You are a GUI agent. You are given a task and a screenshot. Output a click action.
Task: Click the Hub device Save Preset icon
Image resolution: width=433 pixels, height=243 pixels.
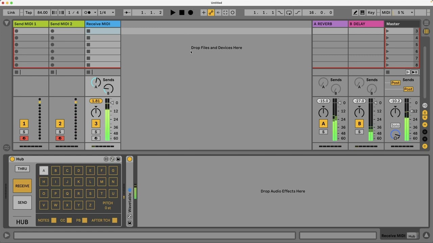coord(118,159)
